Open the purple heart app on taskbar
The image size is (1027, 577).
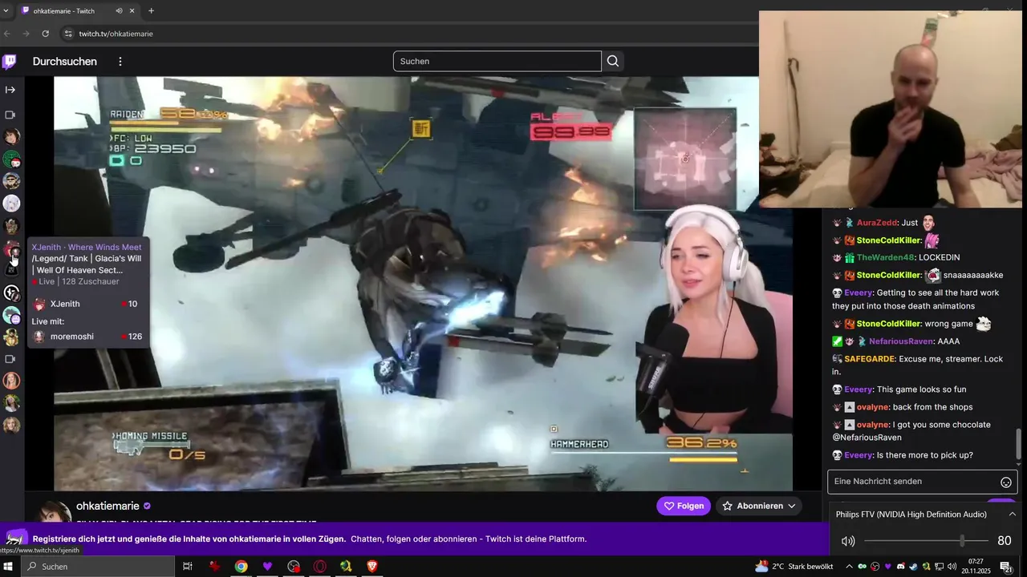pyautogui.click(x=267, y=567)
